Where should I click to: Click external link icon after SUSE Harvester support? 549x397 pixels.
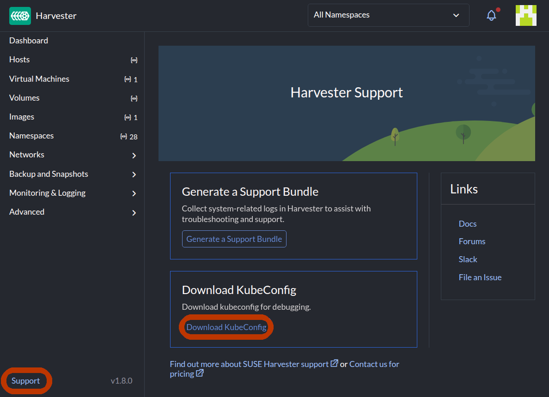click(x=335, y=363)
